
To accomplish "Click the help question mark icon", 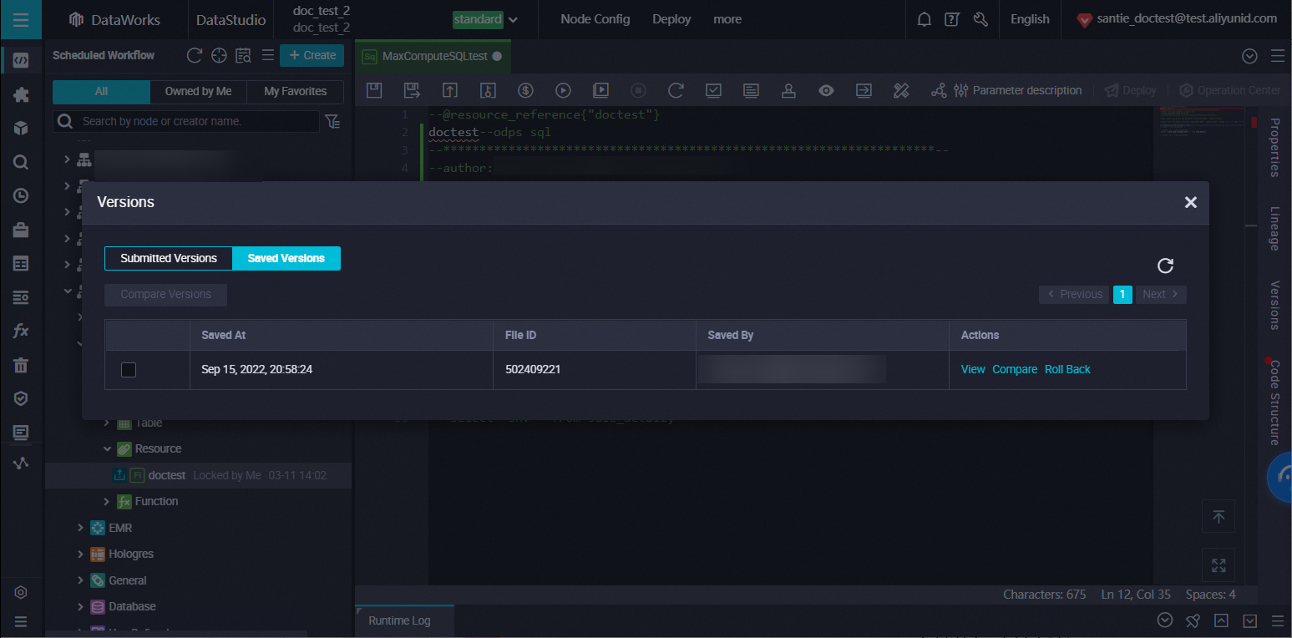I will 952,19.
